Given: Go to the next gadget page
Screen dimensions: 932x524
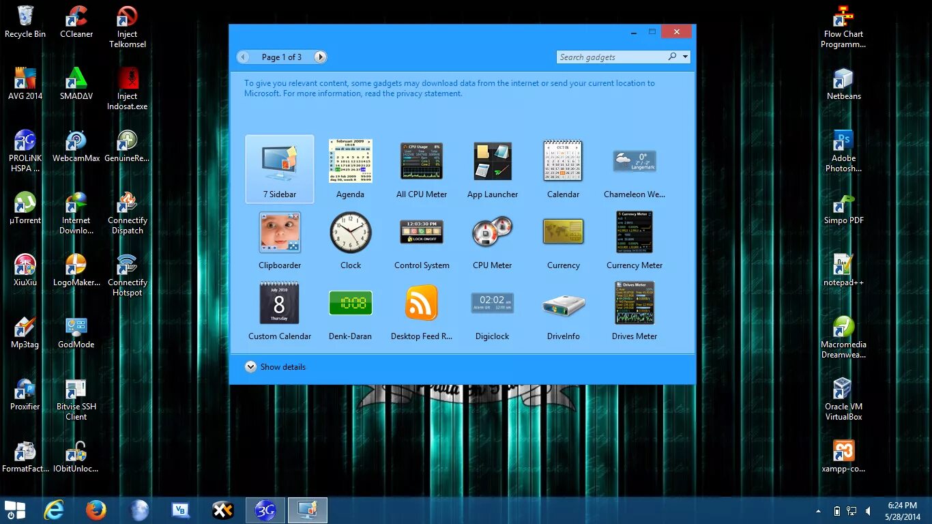Looking at the screenshot, I should click(x=320, y=57).
